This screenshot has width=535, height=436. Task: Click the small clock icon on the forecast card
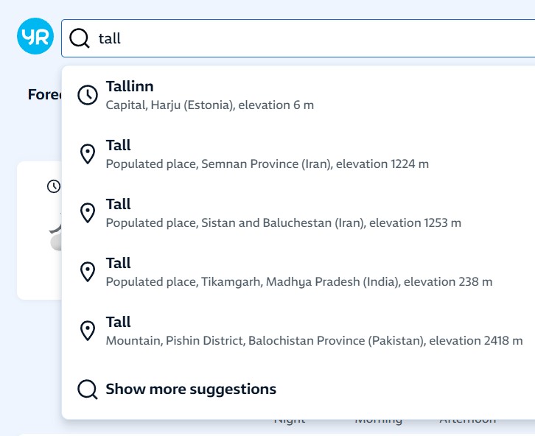pos(54,186)
